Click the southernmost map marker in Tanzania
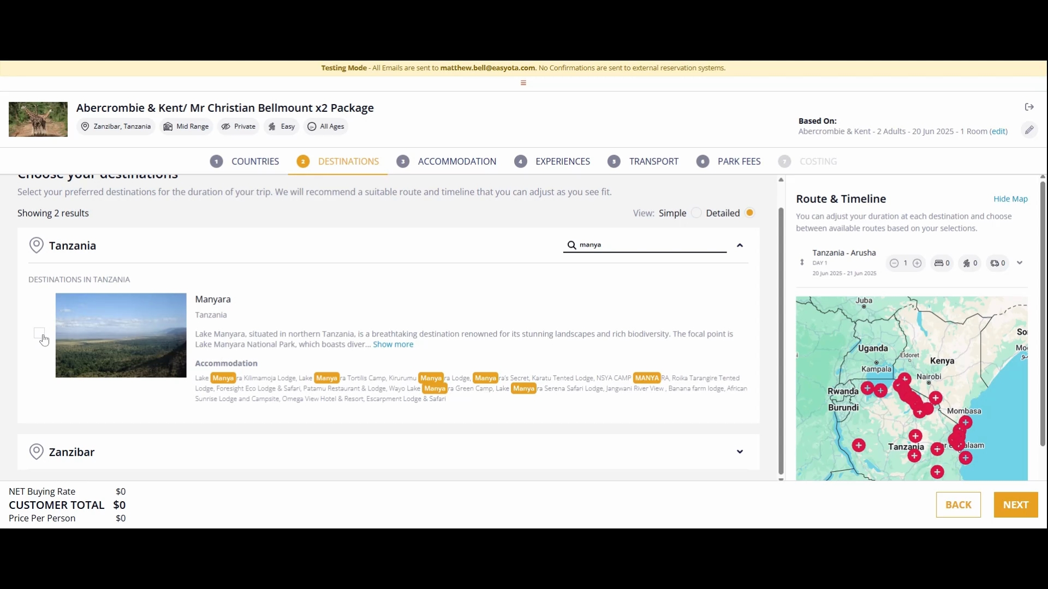The height and width of the screenshot is (589, 1048). pos(937,472)
